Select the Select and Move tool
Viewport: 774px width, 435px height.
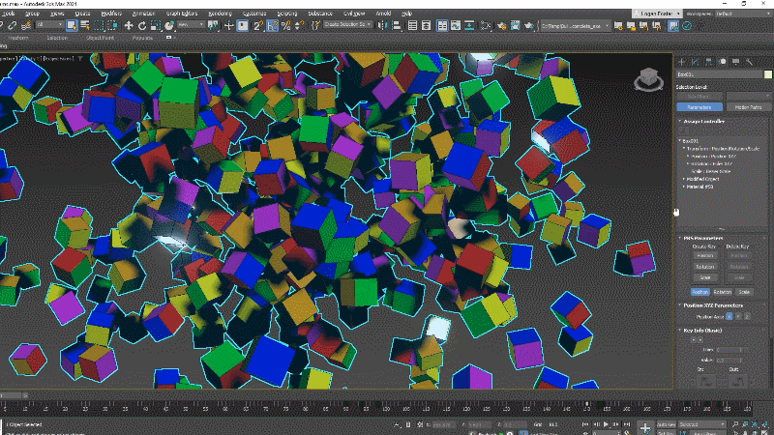tap(128, 24)
